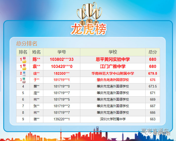Select the bronze medal in 于** row

tap(24, 80)
